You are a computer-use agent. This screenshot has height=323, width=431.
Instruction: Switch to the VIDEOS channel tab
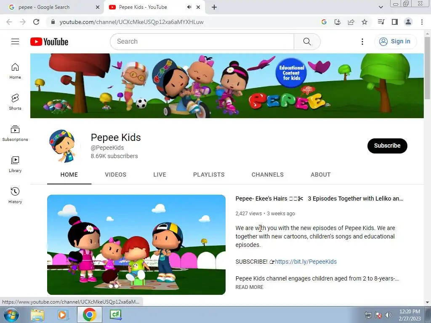tap(115, 175)
